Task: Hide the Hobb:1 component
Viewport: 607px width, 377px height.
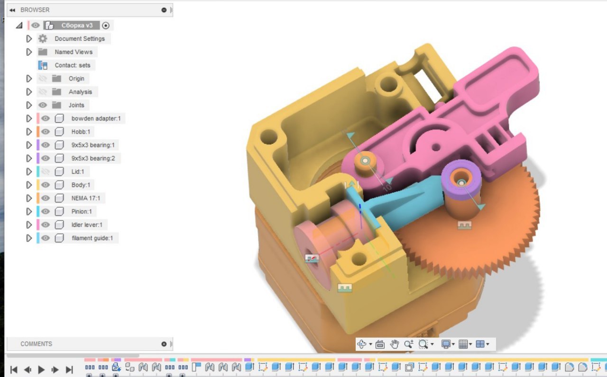Action: 46,132
